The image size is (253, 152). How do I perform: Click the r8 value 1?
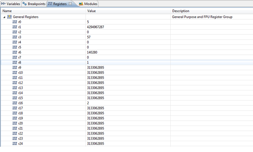coord(88,62)
